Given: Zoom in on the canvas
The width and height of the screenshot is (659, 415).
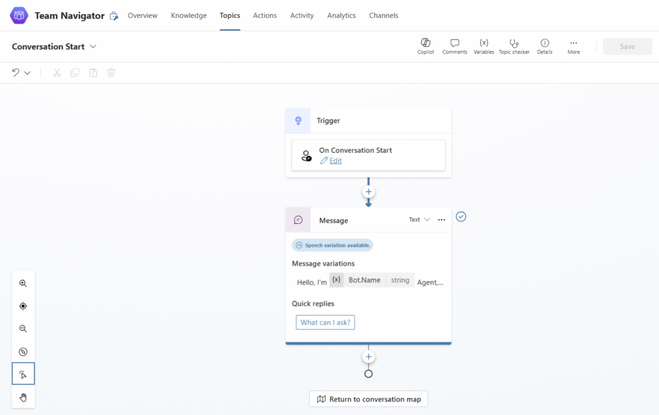Looking at the screenshot, I should [x=23, y=284].
